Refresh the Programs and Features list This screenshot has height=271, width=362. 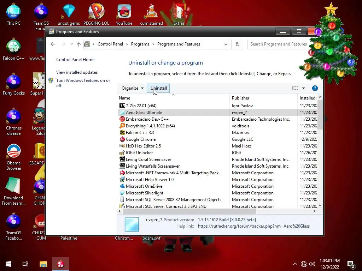point(237,44)
